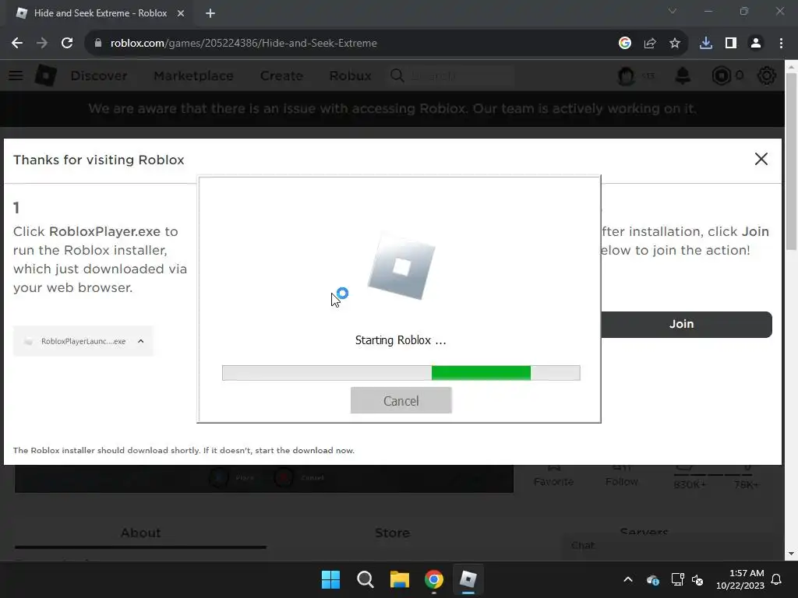This screenshot has height=598, width=798.
Task: Open the RobloxPlayerLauncher.exe download item
Action: click(x=83, y=341)
